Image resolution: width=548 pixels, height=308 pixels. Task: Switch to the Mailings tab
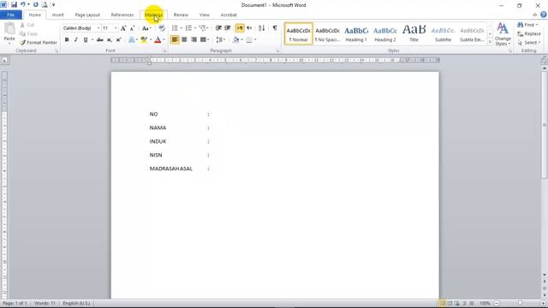tap(153, 15)
